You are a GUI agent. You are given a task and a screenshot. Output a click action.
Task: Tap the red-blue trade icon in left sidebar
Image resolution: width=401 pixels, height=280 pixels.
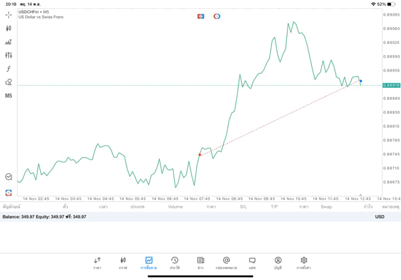click(x=8, y=193)
